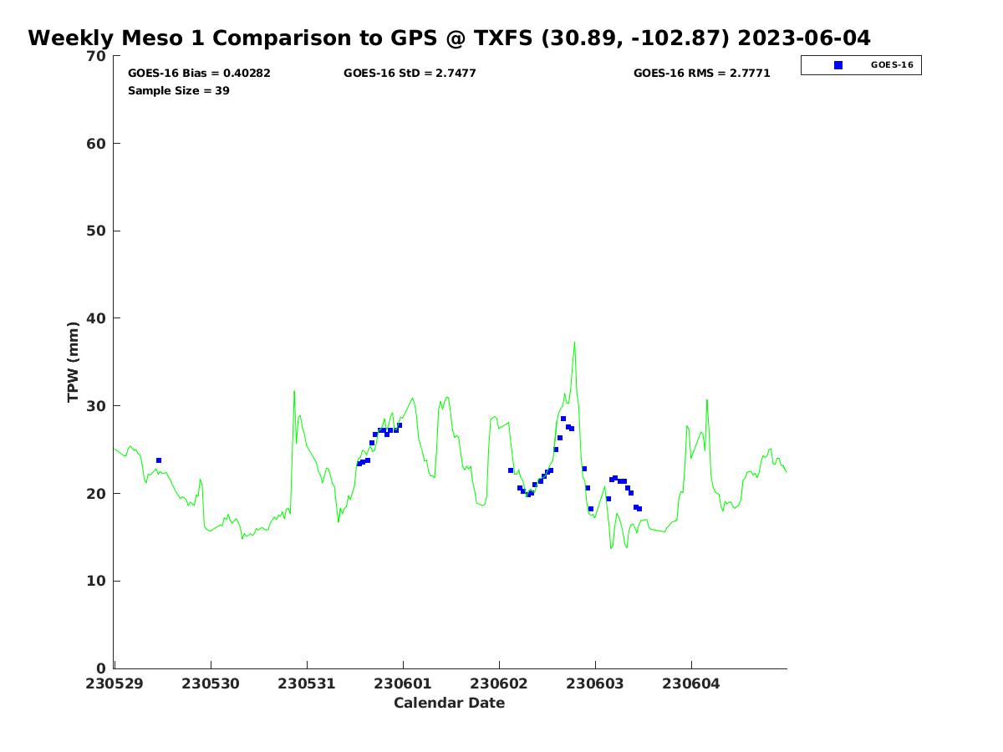This screenshot has width=1003, height=752.
Task: Click the 230530 date tick label
Action: [211, 683]
